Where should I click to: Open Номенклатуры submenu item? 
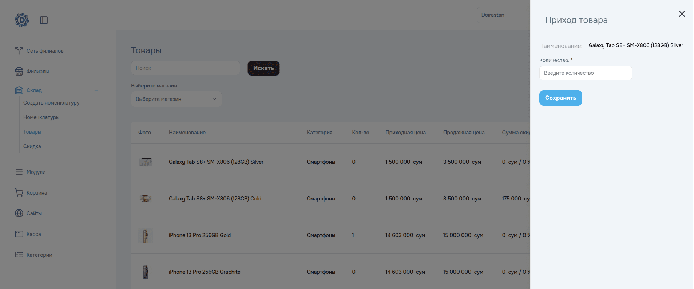(x=41, y=117)
